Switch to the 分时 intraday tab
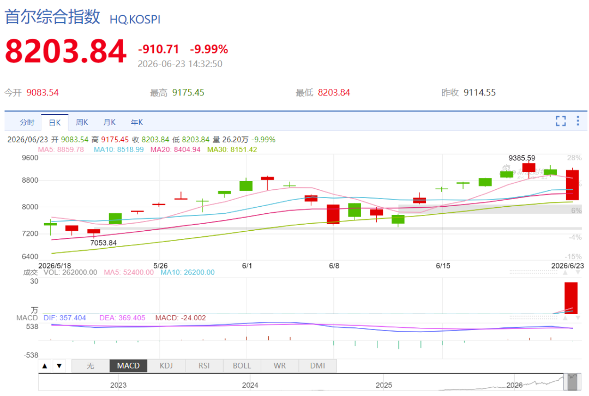The image size is (589, 396). pyautogui.click(x=27, y=123)
